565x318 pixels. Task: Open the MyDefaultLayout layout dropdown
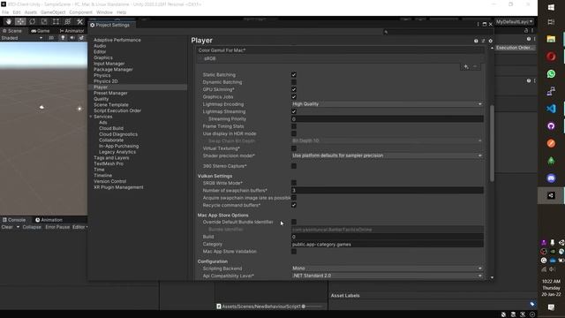pos(514,21)
